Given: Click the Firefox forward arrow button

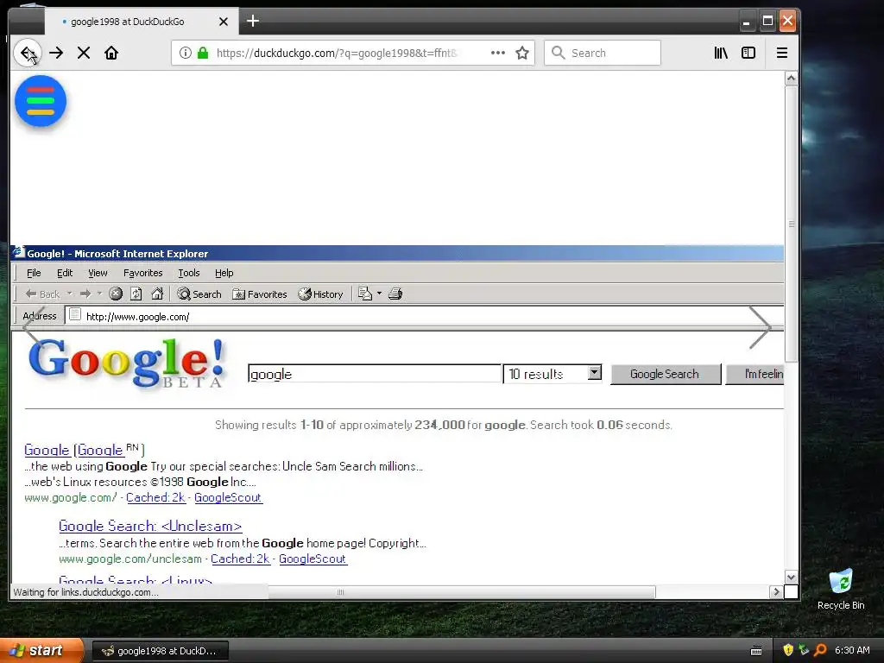Looking at the screenshot, I should click(56, 53).
